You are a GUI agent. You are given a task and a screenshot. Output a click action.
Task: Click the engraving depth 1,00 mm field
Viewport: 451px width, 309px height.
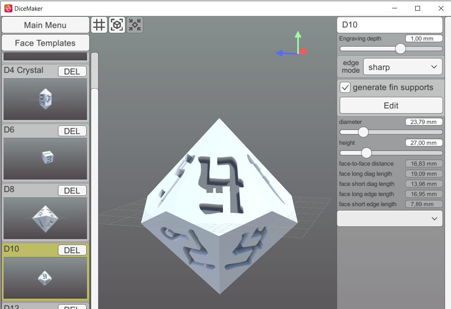pos(424,39)
